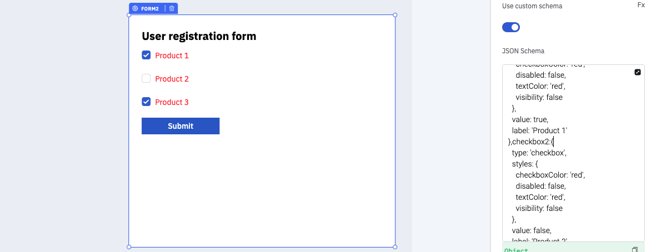Image resolution: width=656 pixels, height=252 pixels.
Task: Click the Product 3 label text
Action: 172,102
